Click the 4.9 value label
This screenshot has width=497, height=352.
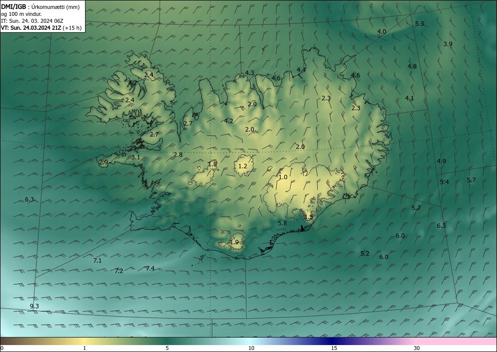coord(441,161)
